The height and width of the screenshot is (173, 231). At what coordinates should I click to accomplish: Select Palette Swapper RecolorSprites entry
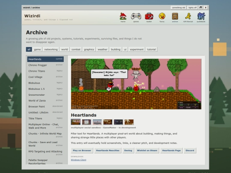pos(45,161)
